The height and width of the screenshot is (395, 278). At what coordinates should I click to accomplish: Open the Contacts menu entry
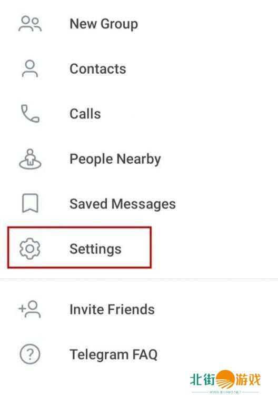pyautogui.click(x=139, y=68)
